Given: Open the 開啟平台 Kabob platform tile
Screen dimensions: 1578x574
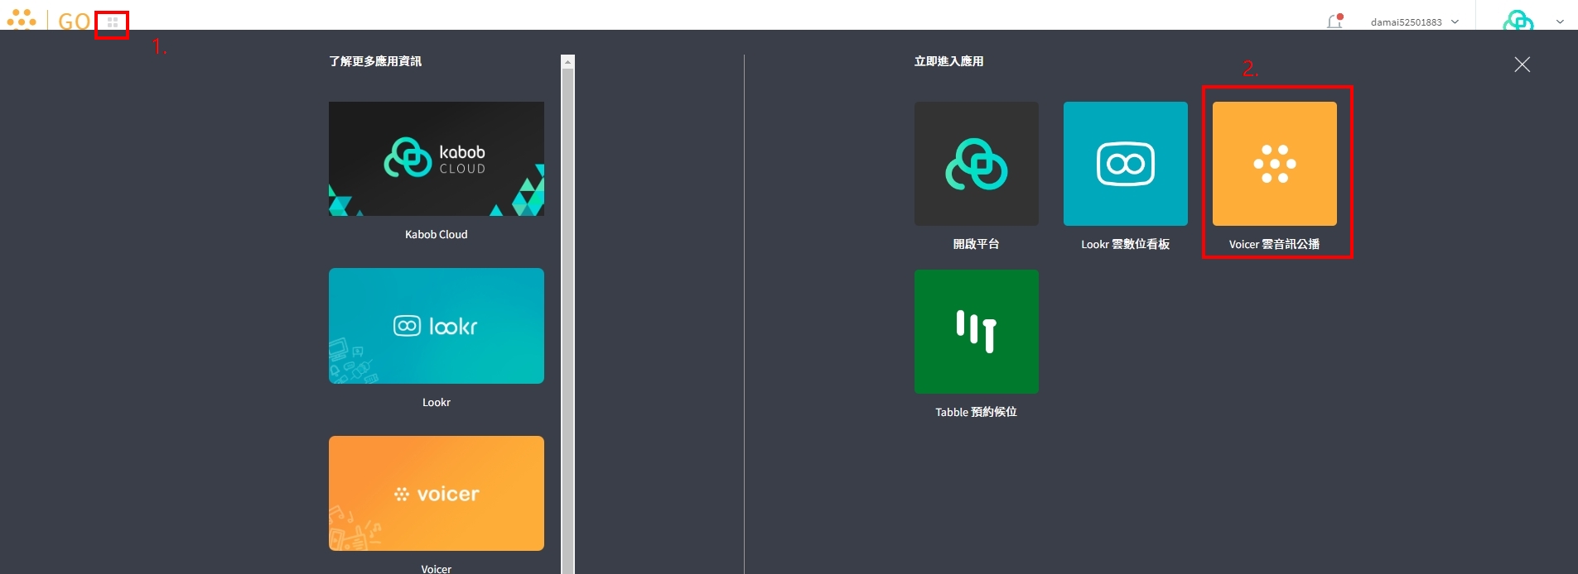Looking at the screenshot, I should [x=976, y=164].
